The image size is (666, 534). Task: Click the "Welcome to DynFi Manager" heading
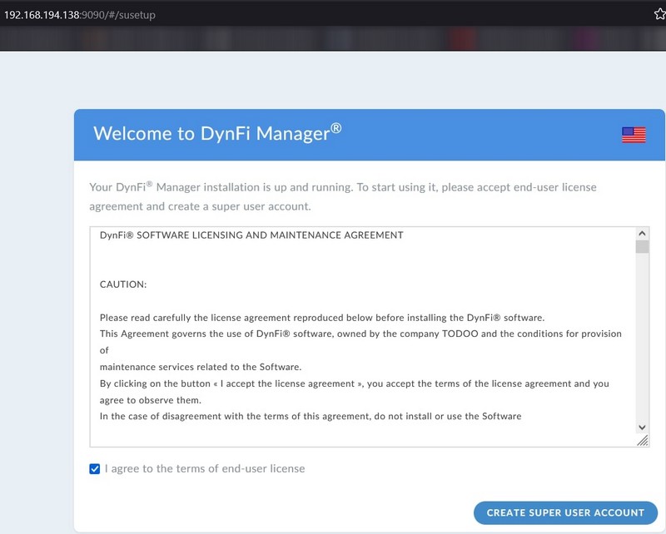coord(217,133)
